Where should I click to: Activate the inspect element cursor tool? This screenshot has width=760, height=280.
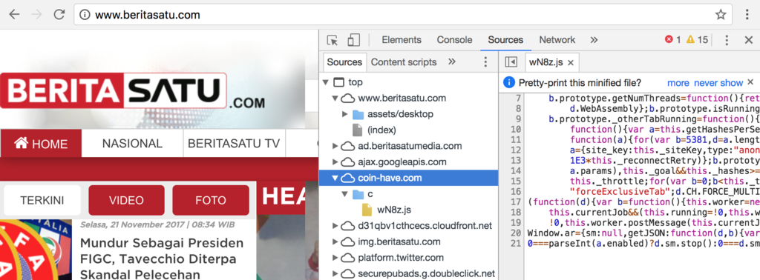pyautogui.click(x=332, y=40)
